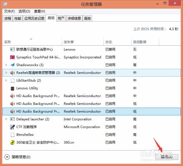
Task: Expand the Delayed launcher (2) group
Action: (6, 119)
